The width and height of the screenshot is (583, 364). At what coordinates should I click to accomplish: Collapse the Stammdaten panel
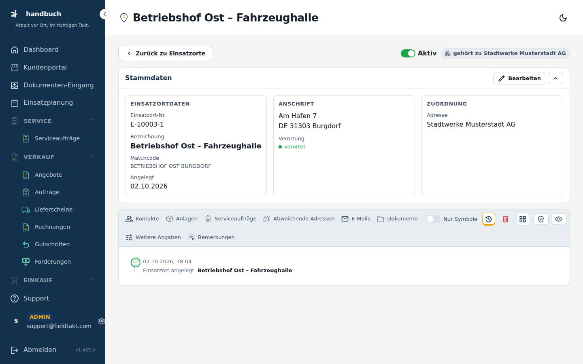(x=555, y=78)
